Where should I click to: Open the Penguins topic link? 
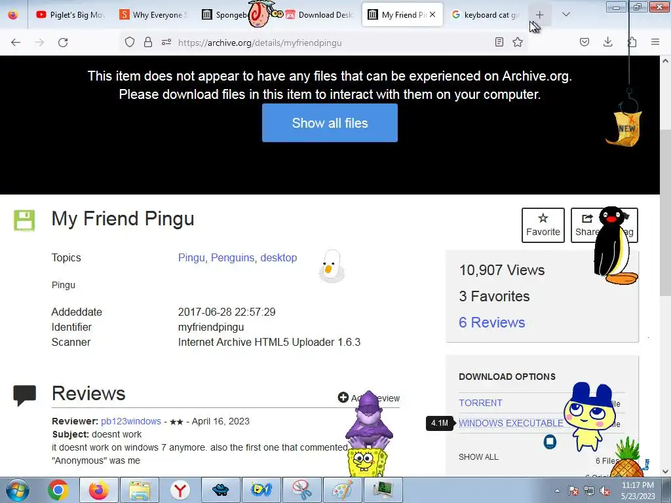(233, 257)
